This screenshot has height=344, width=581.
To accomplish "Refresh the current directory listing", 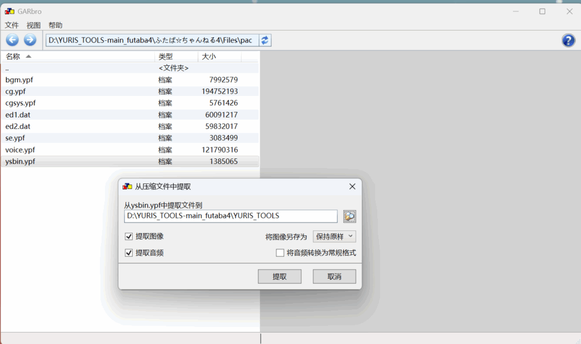I will 266,40.
